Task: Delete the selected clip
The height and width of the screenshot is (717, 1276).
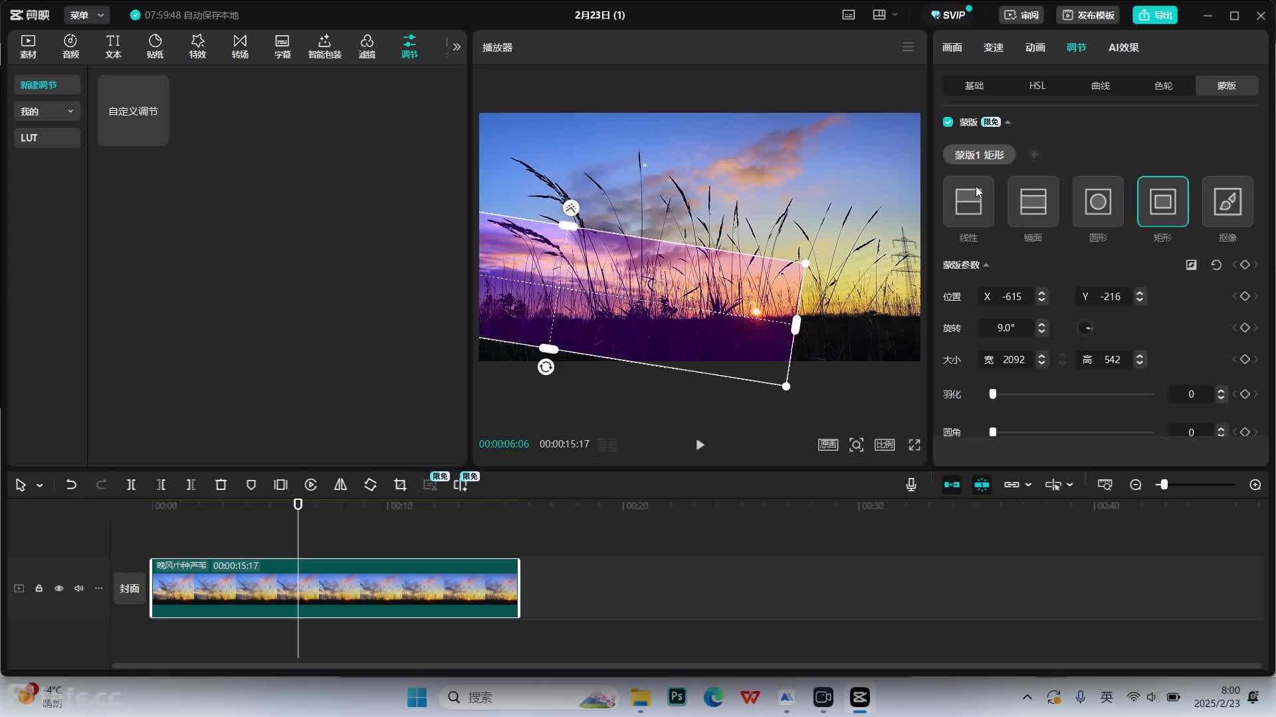Action: (221, 485)
